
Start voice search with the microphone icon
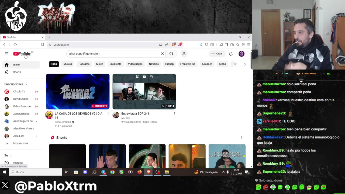click(184, 54)
